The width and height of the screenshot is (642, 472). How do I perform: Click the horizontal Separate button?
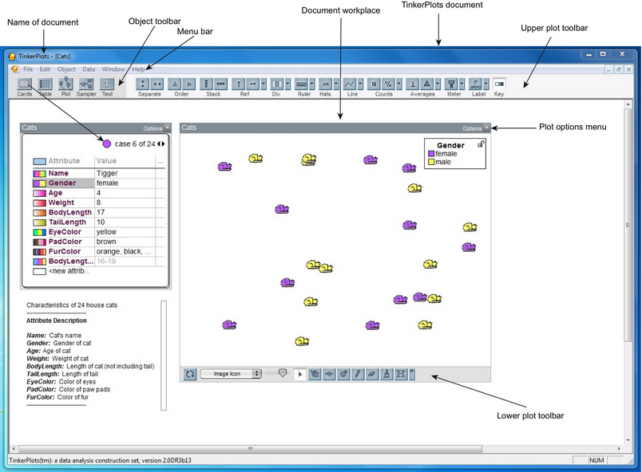[157, 85]
